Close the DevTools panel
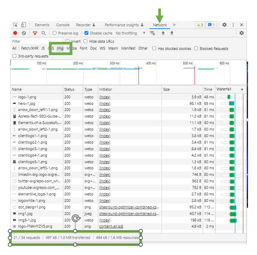 pos(242,25)
